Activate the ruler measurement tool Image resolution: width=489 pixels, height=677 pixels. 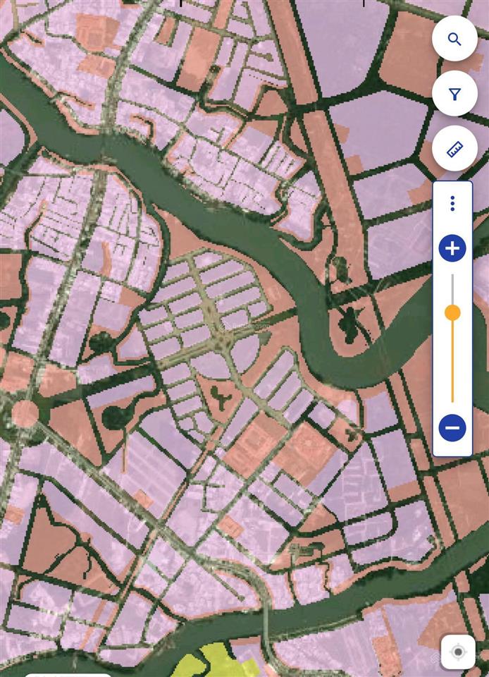[454, 149]
